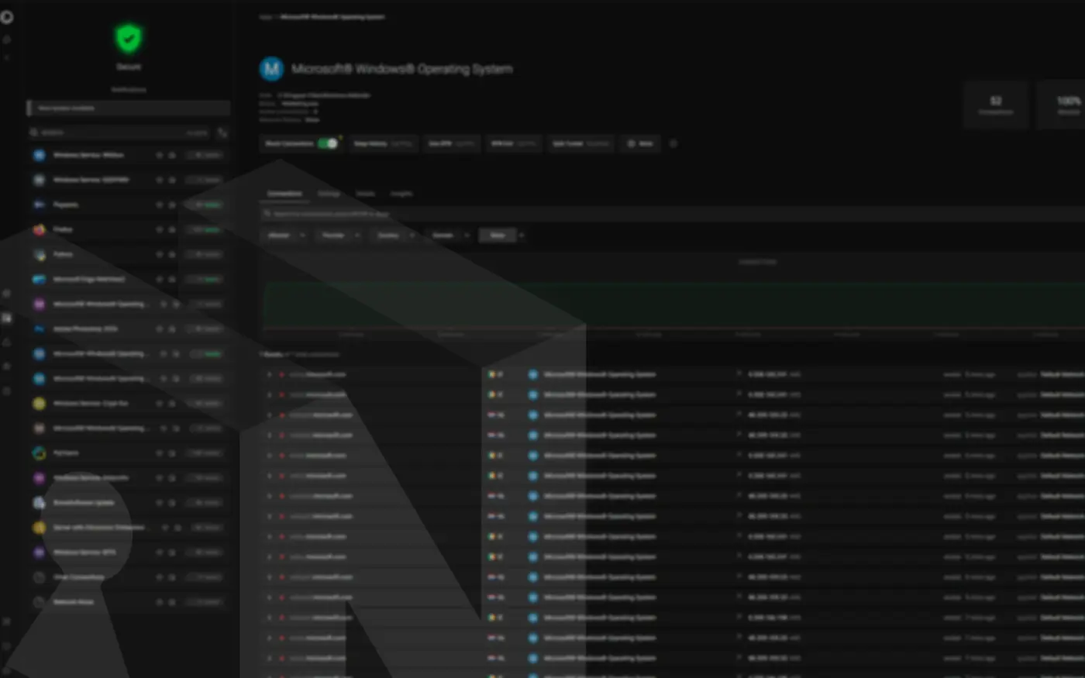Click the connection search filter field

(673, 214)
